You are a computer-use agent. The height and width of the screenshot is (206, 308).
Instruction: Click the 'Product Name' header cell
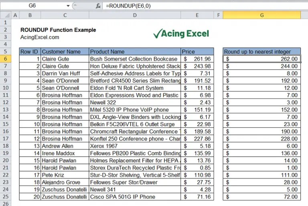click(135, 52)
